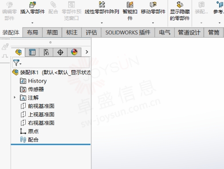This screenshot has height=169, width=224.
Task: Select the 线性零部件阵列 linear pattern tool
Action: (102, 4)
